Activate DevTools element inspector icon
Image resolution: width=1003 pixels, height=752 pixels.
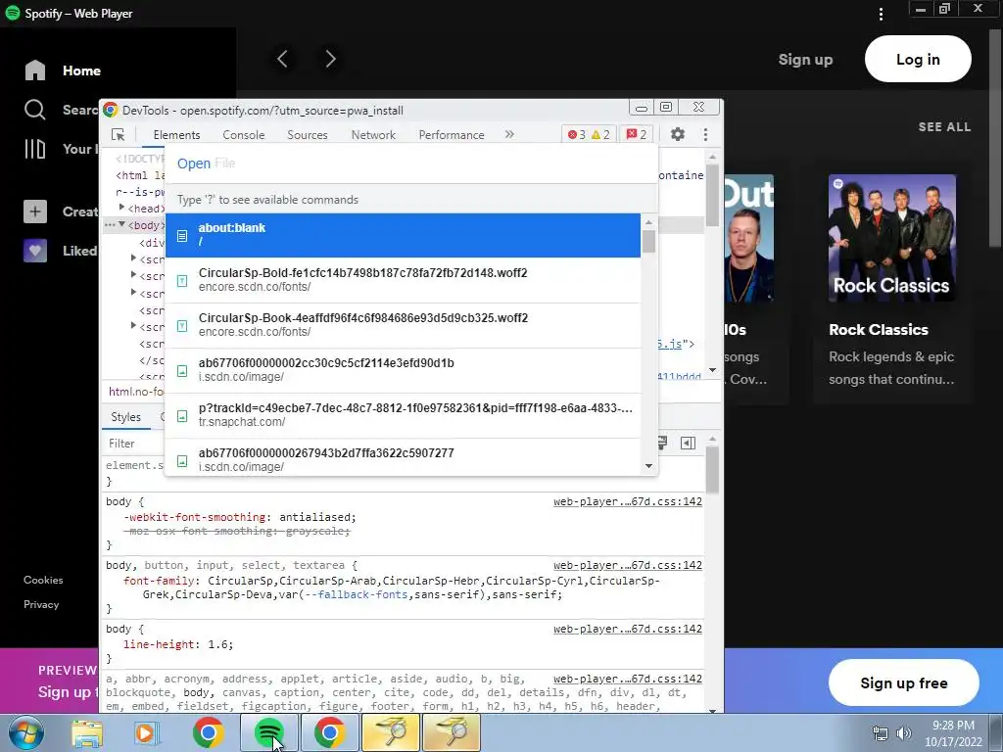pos(119,134)
